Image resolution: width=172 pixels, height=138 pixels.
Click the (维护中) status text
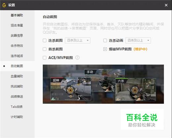(140, 49)
